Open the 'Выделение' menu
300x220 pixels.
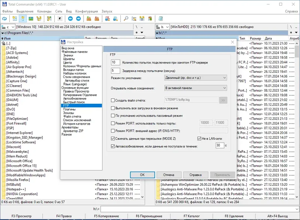[x=25, y=11]
